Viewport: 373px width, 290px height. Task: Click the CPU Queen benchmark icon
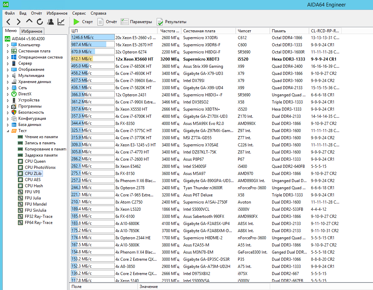[20, 161]
